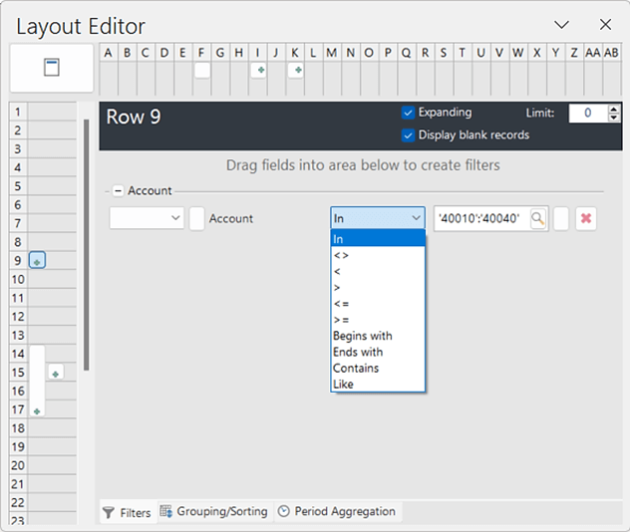This screenshot has height=532, width=630.
Task: Select the expansion marker in row 17
Action: (x=37, y=410)
